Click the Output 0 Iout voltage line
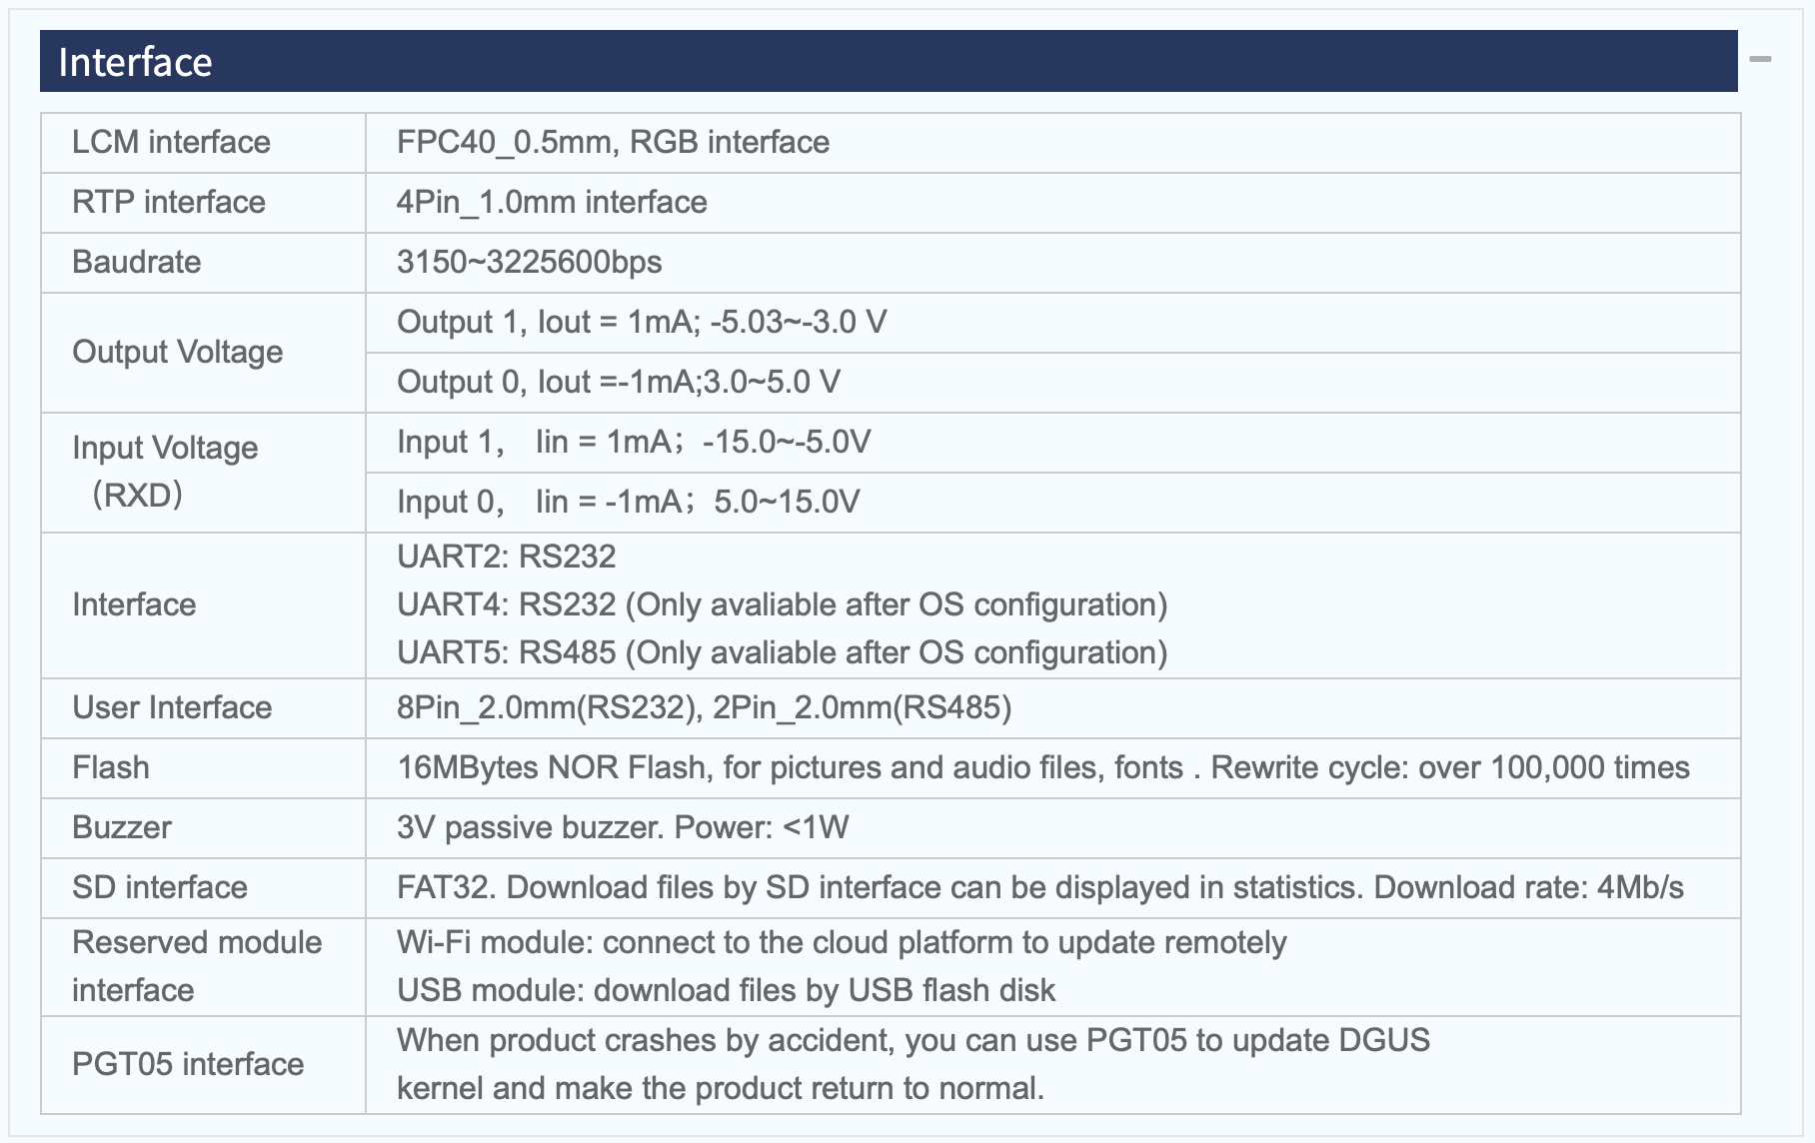 coord(619,382)
